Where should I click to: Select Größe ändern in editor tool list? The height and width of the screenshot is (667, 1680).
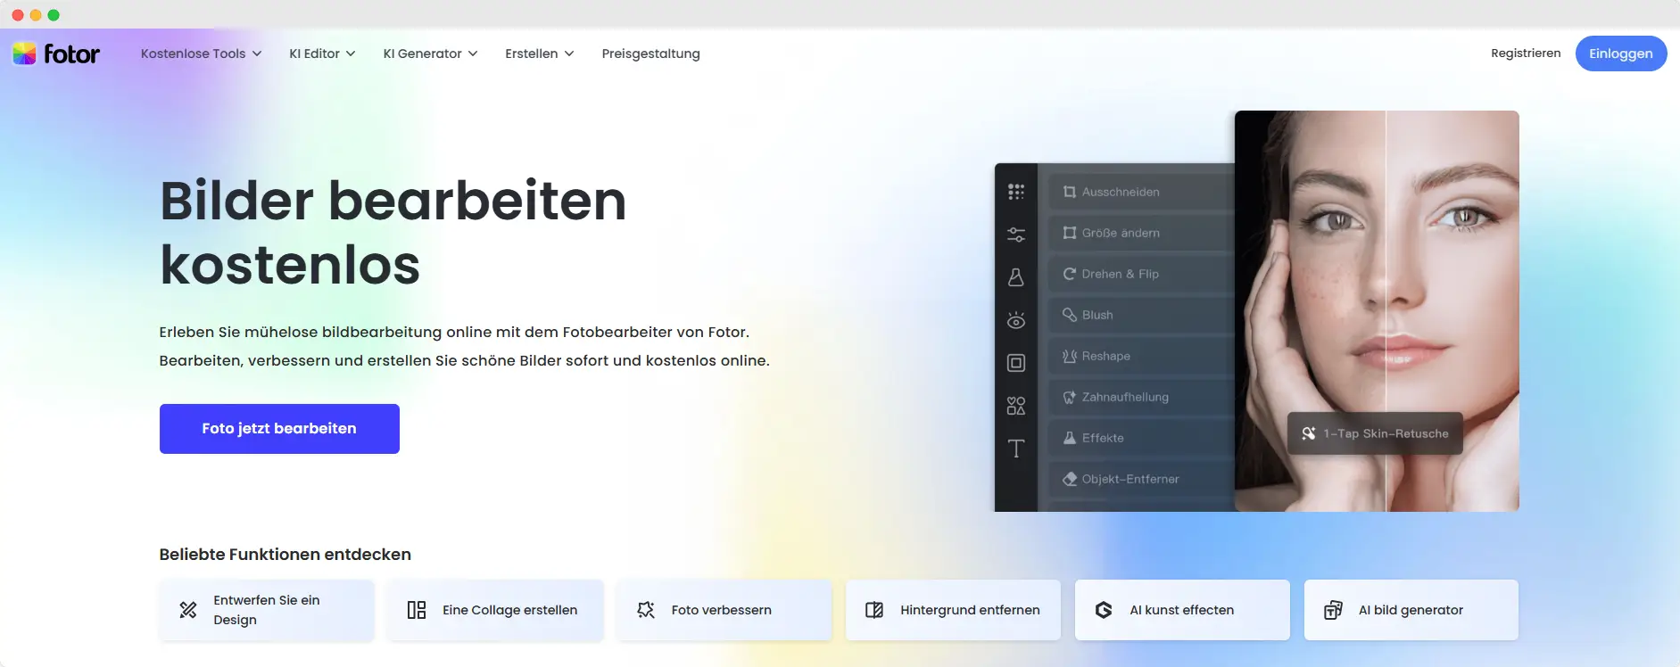(x=1142, y=233)
